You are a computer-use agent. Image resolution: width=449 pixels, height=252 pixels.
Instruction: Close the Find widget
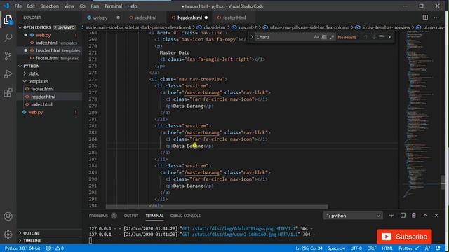tap(389, 37)
